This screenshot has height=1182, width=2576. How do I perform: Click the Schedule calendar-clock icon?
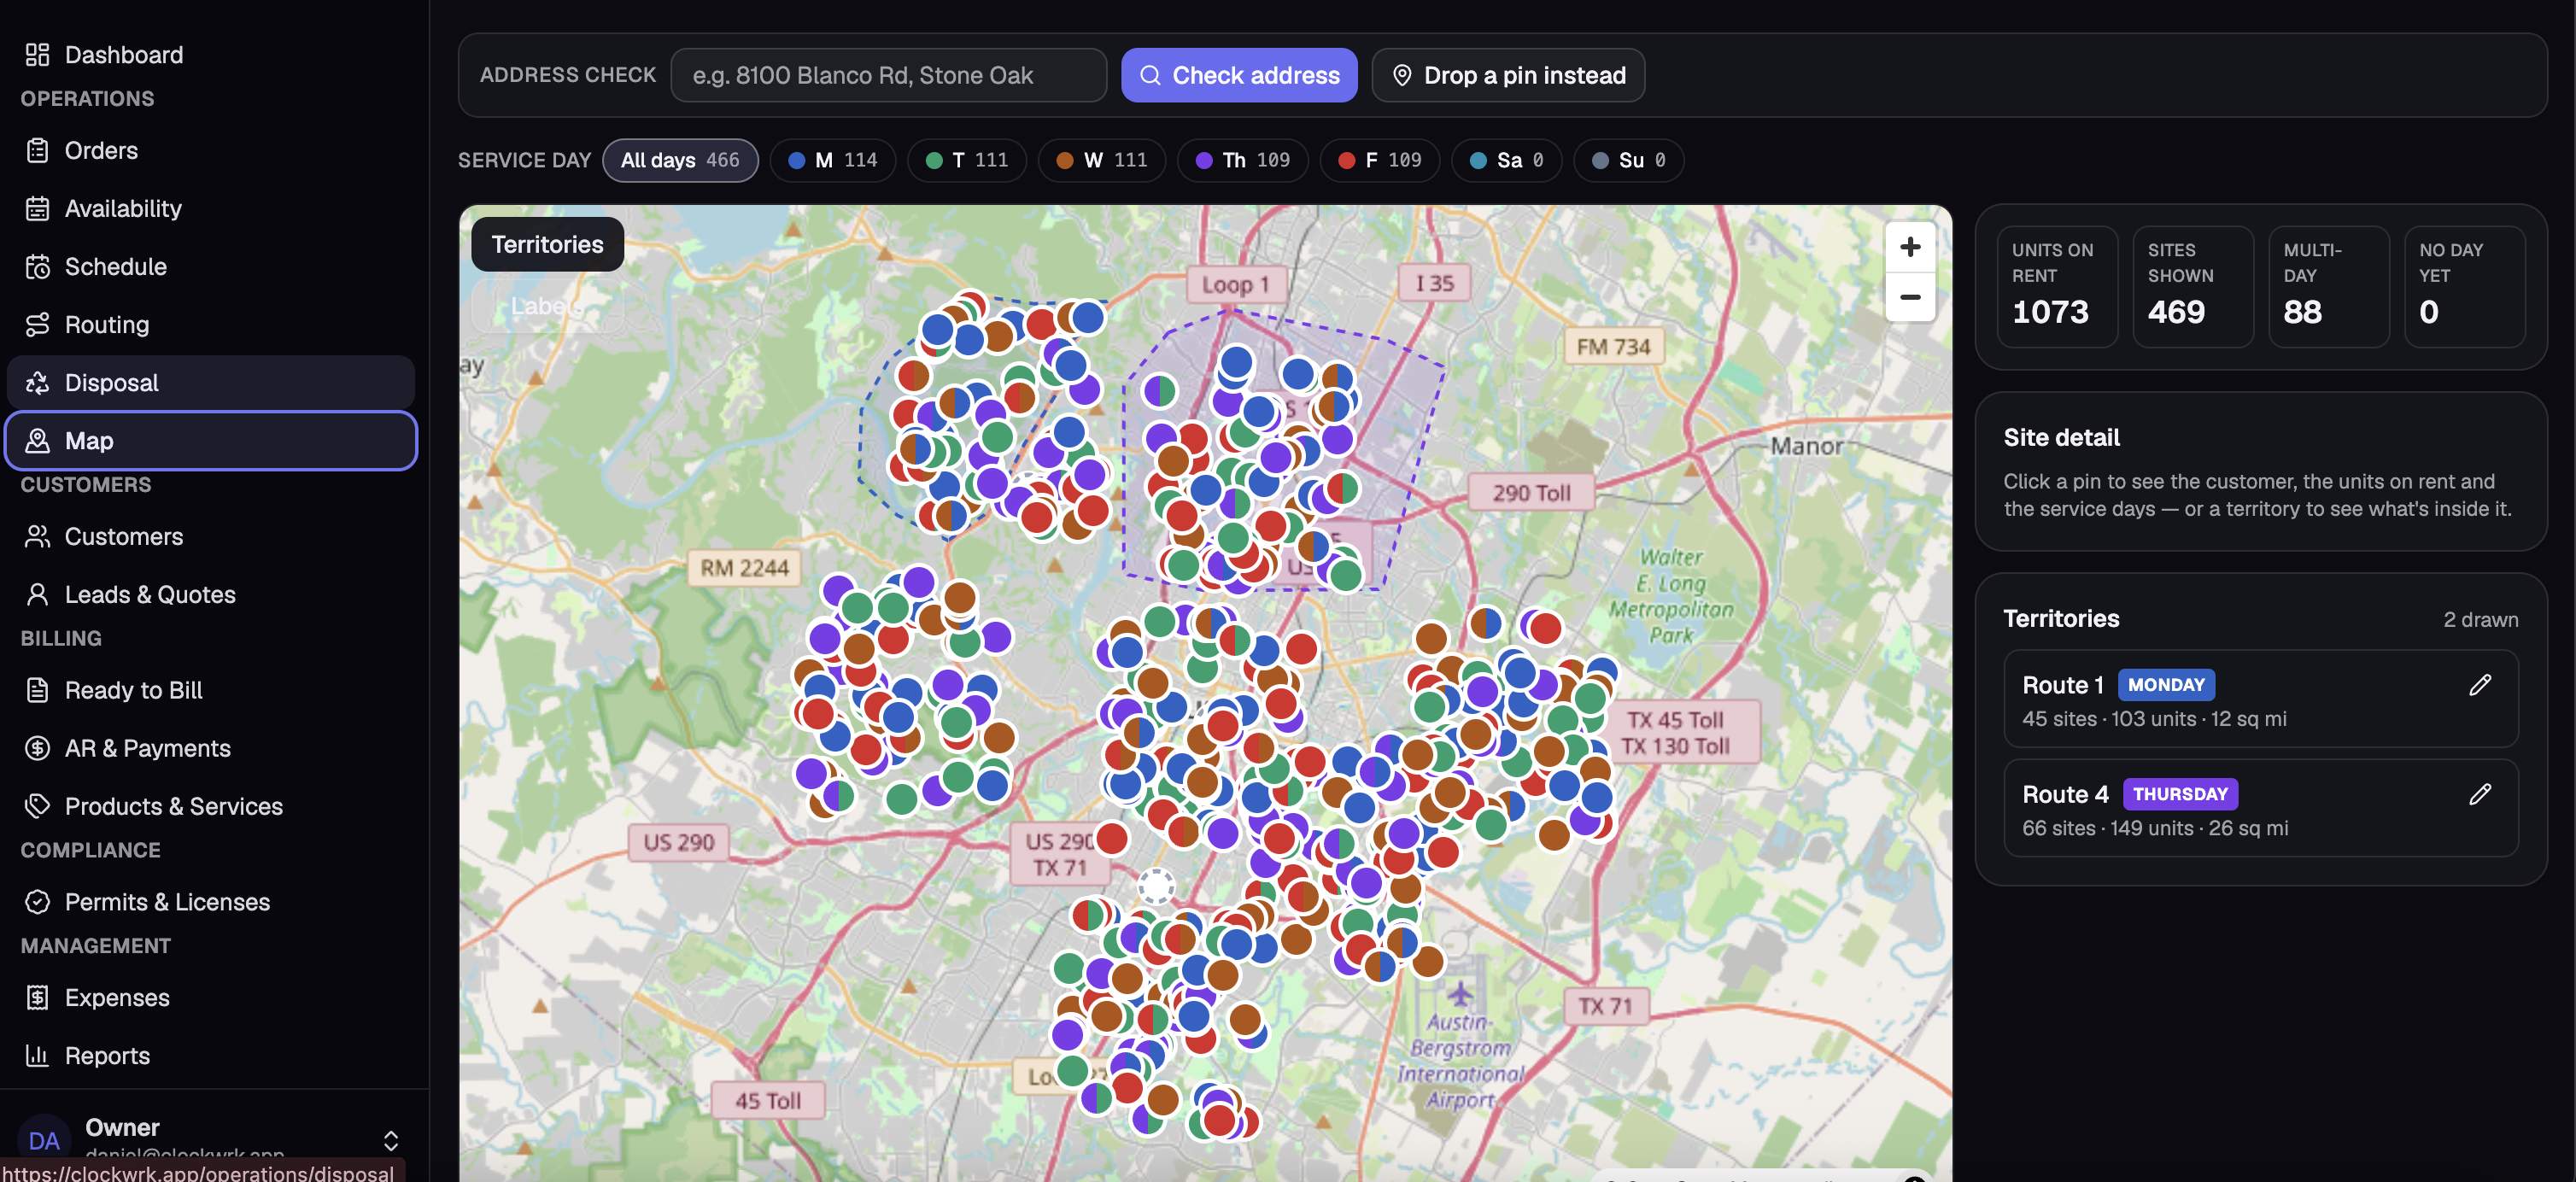click(x=37, y=267)
